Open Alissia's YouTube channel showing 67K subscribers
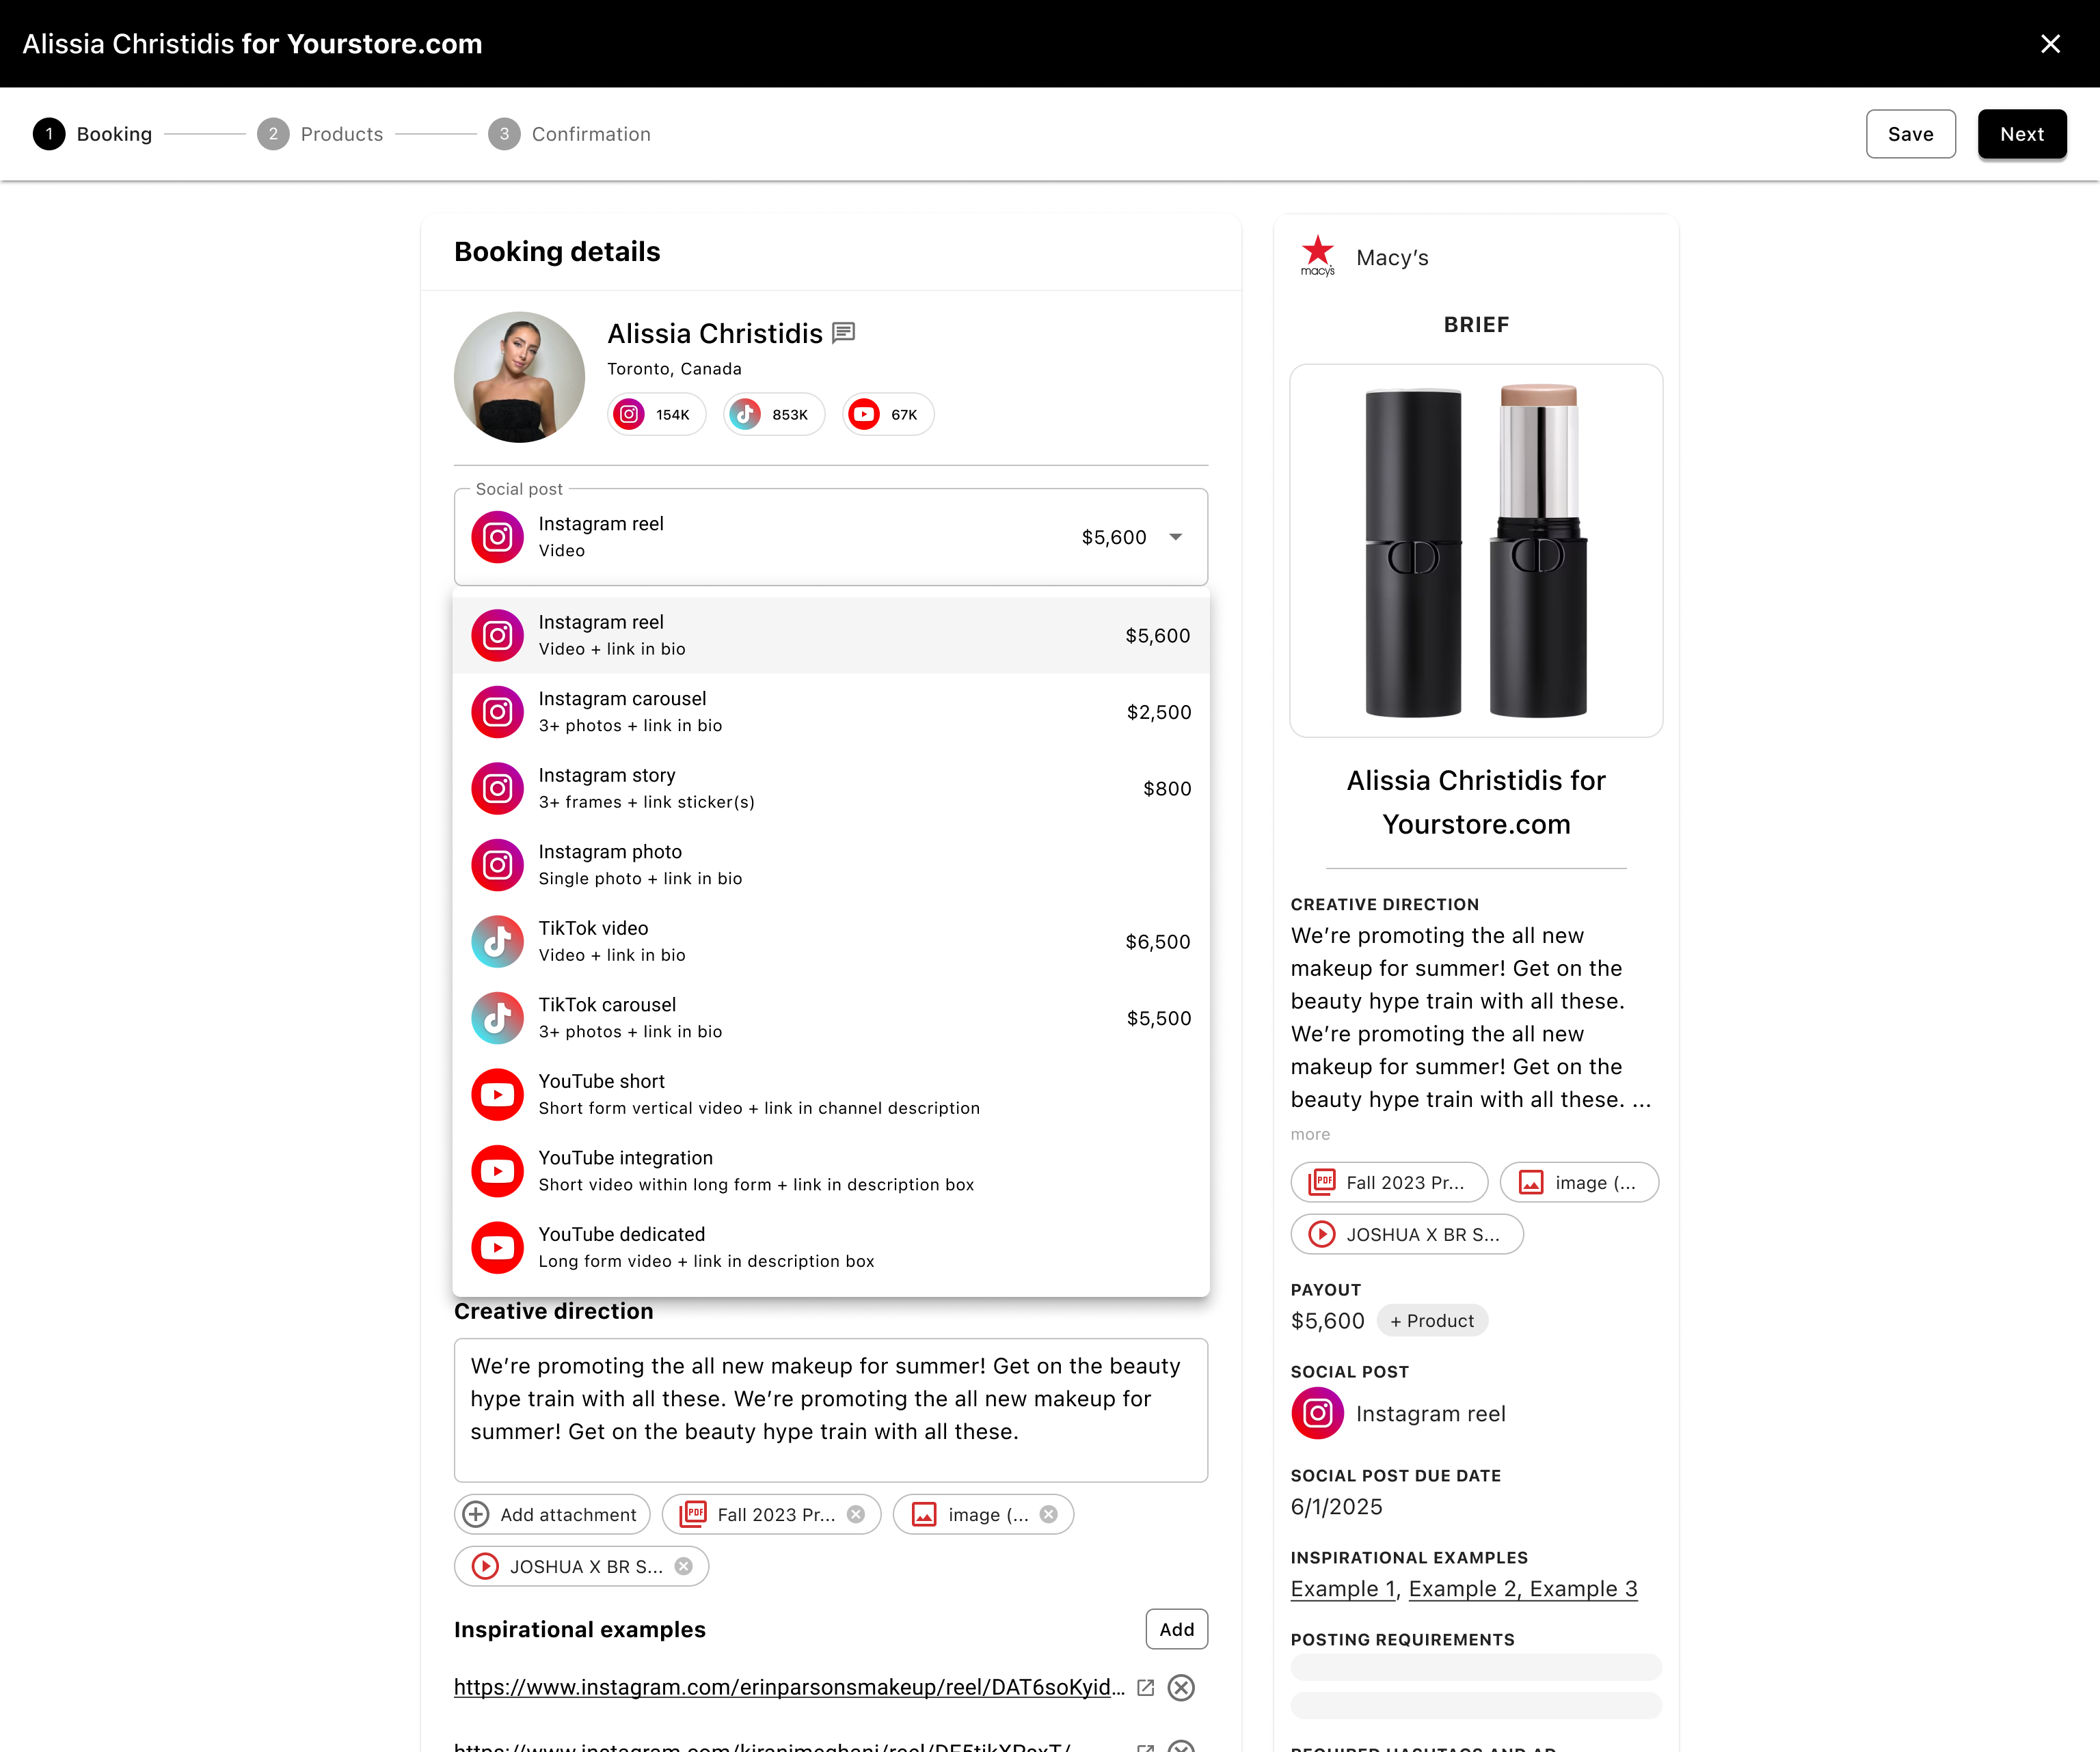Screen dimensions: 2100x1752 [886, 414]
